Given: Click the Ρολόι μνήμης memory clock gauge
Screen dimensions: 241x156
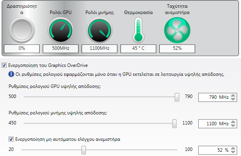Looking at the screenshot, I should click(x=100, y=30).
